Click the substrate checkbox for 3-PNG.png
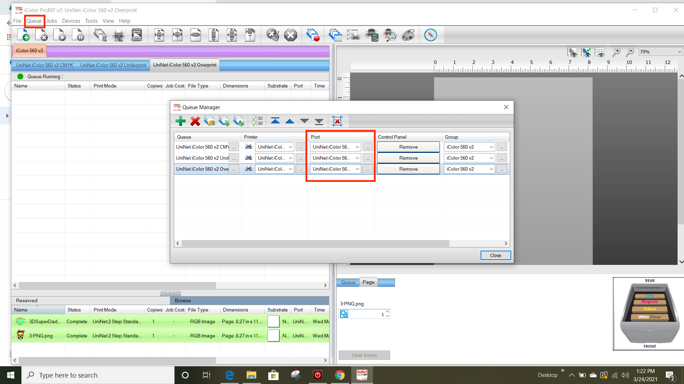The image size is (684, 384). click(x=273, y=336)
